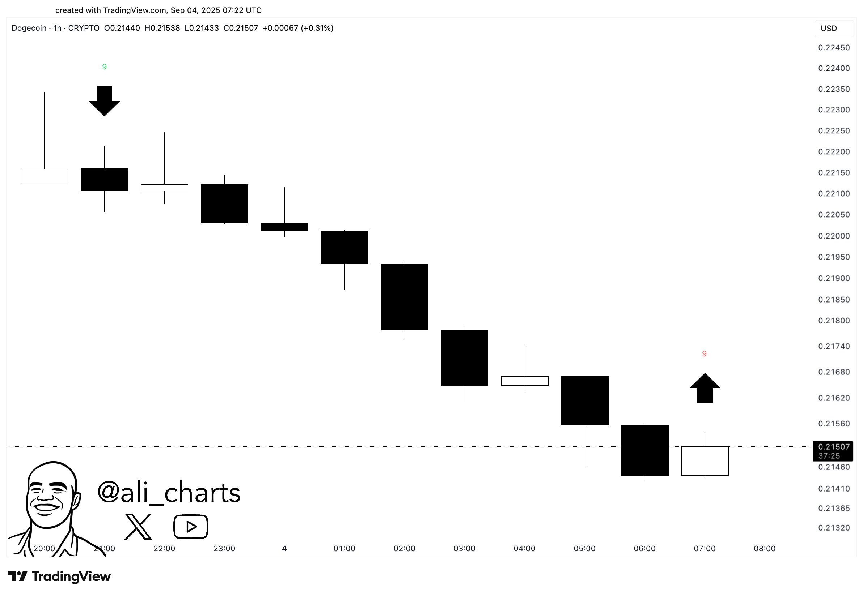Click the 07:00 time axis label
The height and width of the screenshot is (596, 863).
pyautogui.click(x=705, y=549)
